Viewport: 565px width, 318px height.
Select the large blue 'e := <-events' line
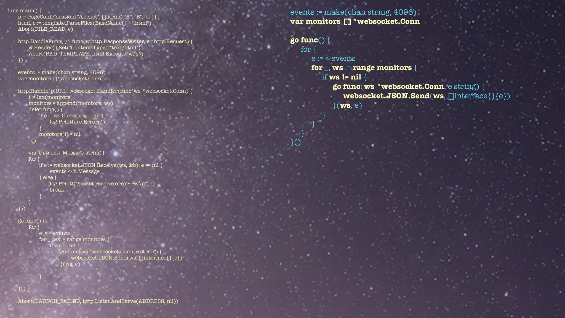333,59
